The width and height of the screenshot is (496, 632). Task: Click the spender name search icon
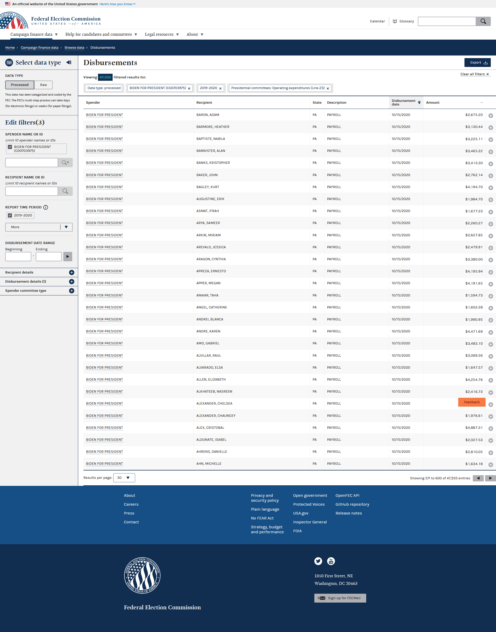click(65, 163)
